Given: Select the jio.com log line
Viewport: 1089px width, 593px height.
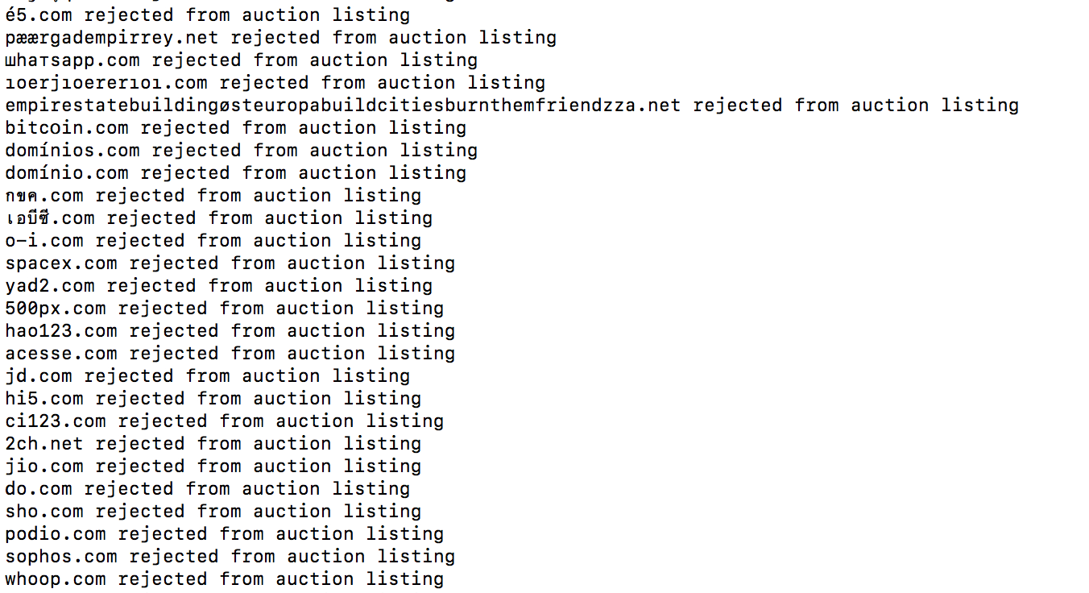Looking at the screenshot, I should (213, 467).
